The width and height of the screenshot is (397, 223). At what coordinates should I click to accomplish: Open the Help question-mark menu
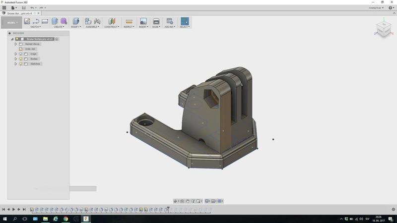[391, 8]
